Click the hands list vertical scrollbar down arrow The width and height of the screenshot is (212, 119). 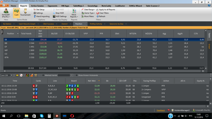[210, 104]
